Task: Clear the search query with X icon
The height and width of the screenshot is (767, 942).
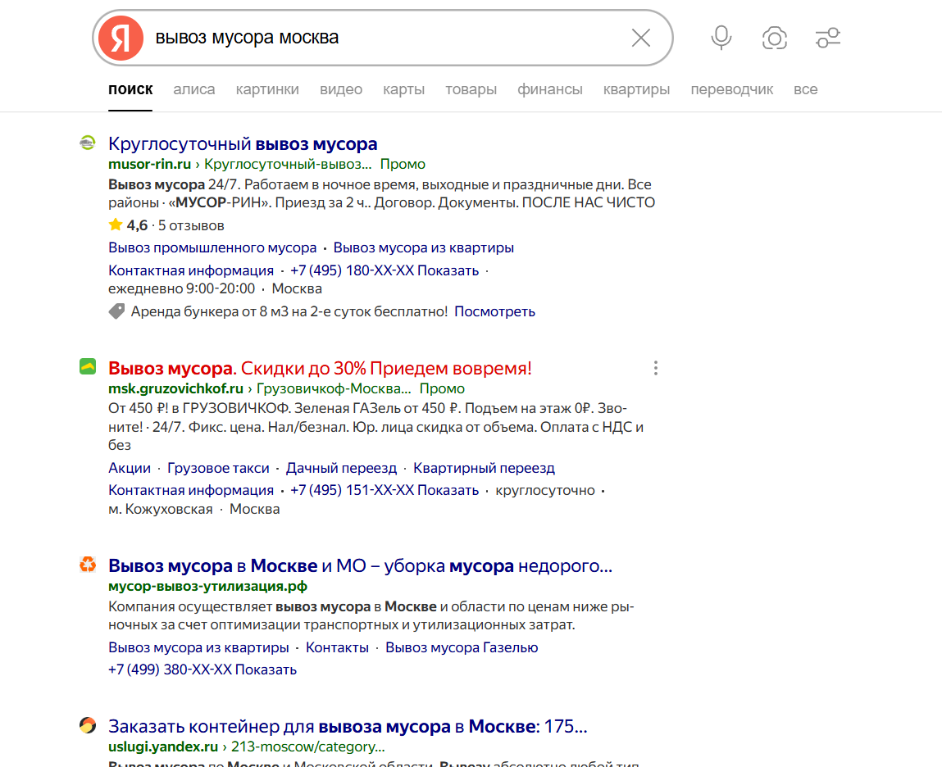Action: [x=641, y=38]
